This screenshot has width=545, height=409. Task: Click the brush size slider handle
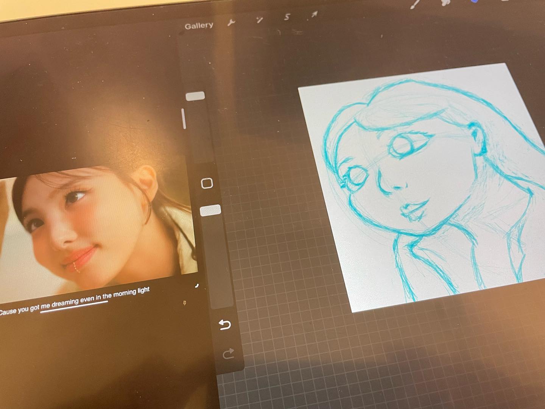point(195,96)
